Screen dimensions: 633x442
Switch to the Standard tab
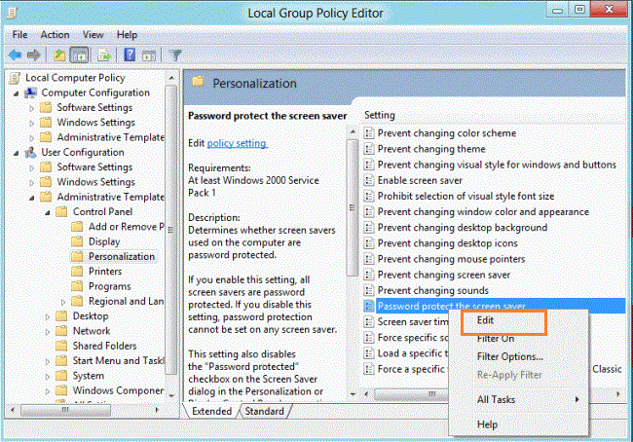[265, 411]
